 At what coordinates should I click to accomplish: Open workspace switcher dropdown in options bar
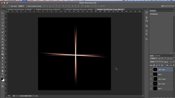[168, 6]
